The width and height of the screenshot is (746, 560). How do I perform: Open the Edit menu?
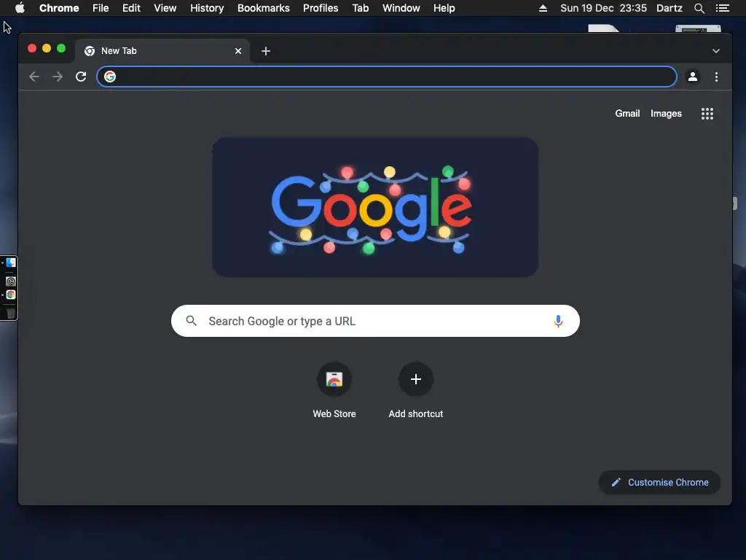coord(131,8)
